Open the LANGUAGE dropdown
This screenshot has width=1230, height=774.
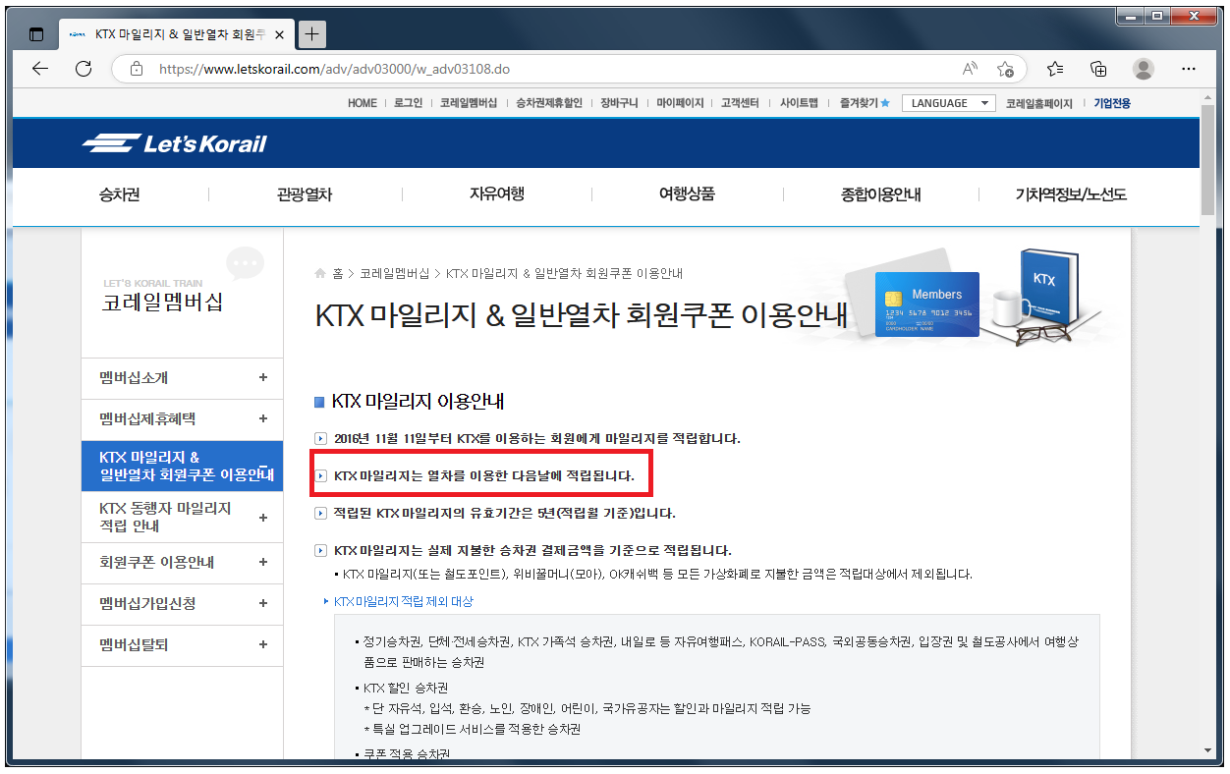click(x=948, y=103)
